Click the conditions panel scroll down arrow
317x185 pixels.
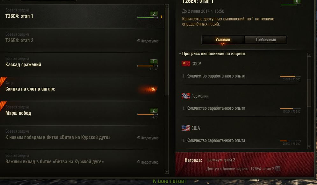click(x=309, y=147)
